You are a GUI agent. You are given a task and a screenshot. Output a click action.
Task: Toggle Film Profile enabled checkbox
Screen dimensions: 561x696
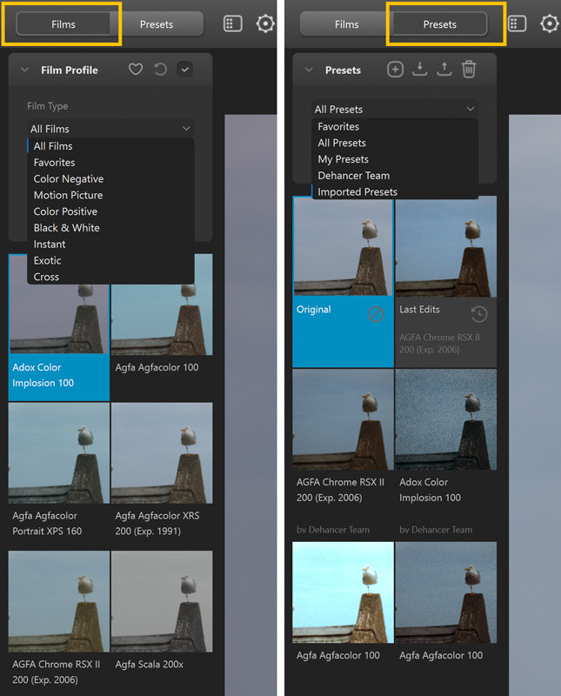pyautogui.click(x=184, y=70)
